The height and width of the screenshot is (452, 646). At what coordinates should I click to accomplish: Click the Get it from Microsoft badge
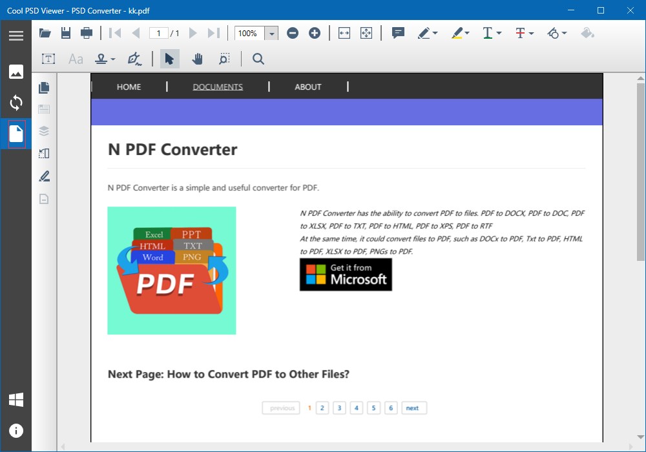click(346, 274)
